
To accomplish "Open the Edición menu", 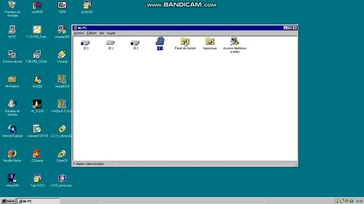I will pyautogui.click(x=92, y=33).
